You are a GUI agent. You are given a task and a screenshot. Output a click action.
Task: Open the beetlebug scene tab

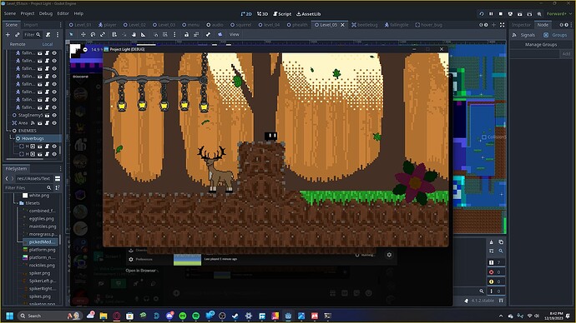point(365,25)
